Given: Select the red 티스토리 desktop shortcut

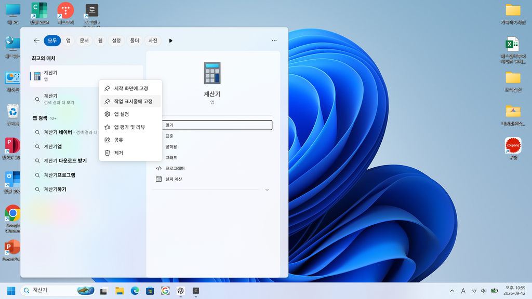Looking at the screenshot, I should [x=65, y=14].
